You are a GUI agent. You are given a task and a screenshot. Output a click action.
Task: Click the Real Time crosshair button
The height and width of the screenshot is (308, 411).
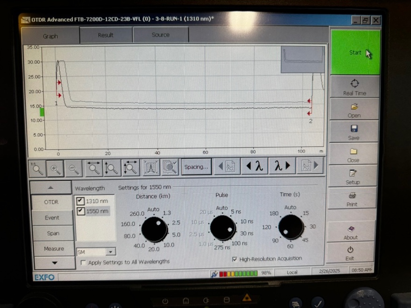click(354, 86)
